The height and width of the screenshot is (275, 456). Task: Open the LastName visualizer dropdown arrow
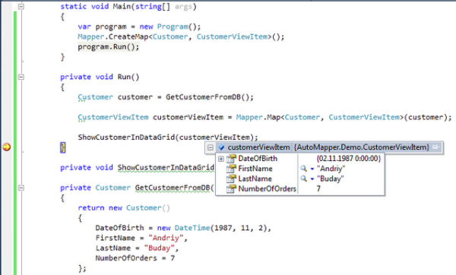pyautogui.click(x=312, y=179)
